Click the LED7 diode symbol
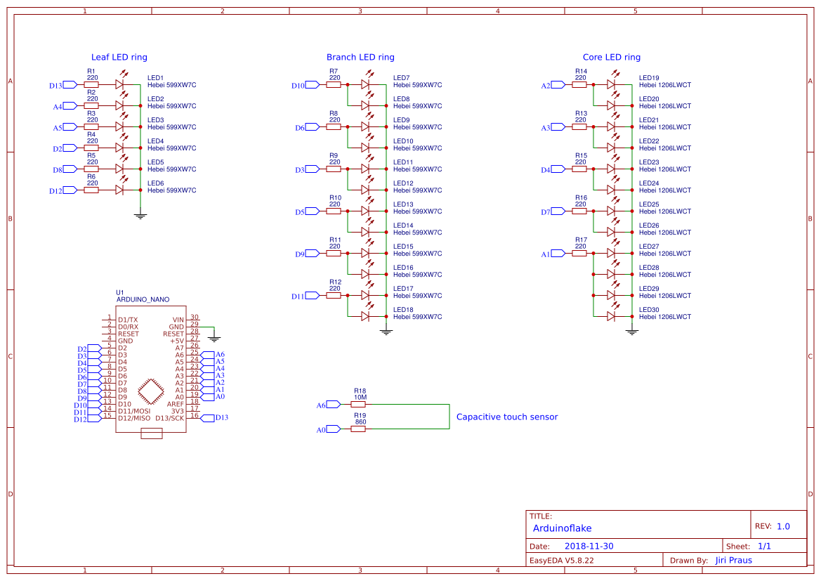Screen dimensions: 821x581 click(x=365, y=84)
